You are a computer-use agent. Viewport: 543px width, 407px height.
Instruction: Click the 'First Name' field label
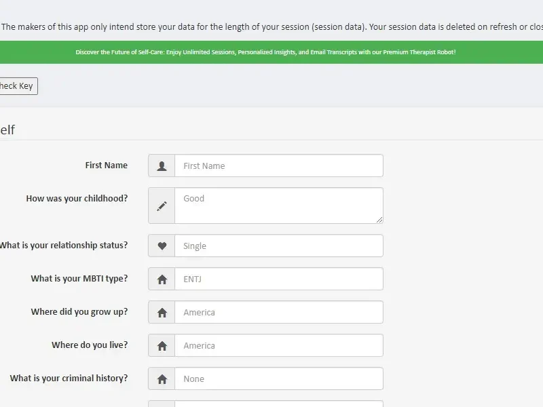[x=106, y=166]
